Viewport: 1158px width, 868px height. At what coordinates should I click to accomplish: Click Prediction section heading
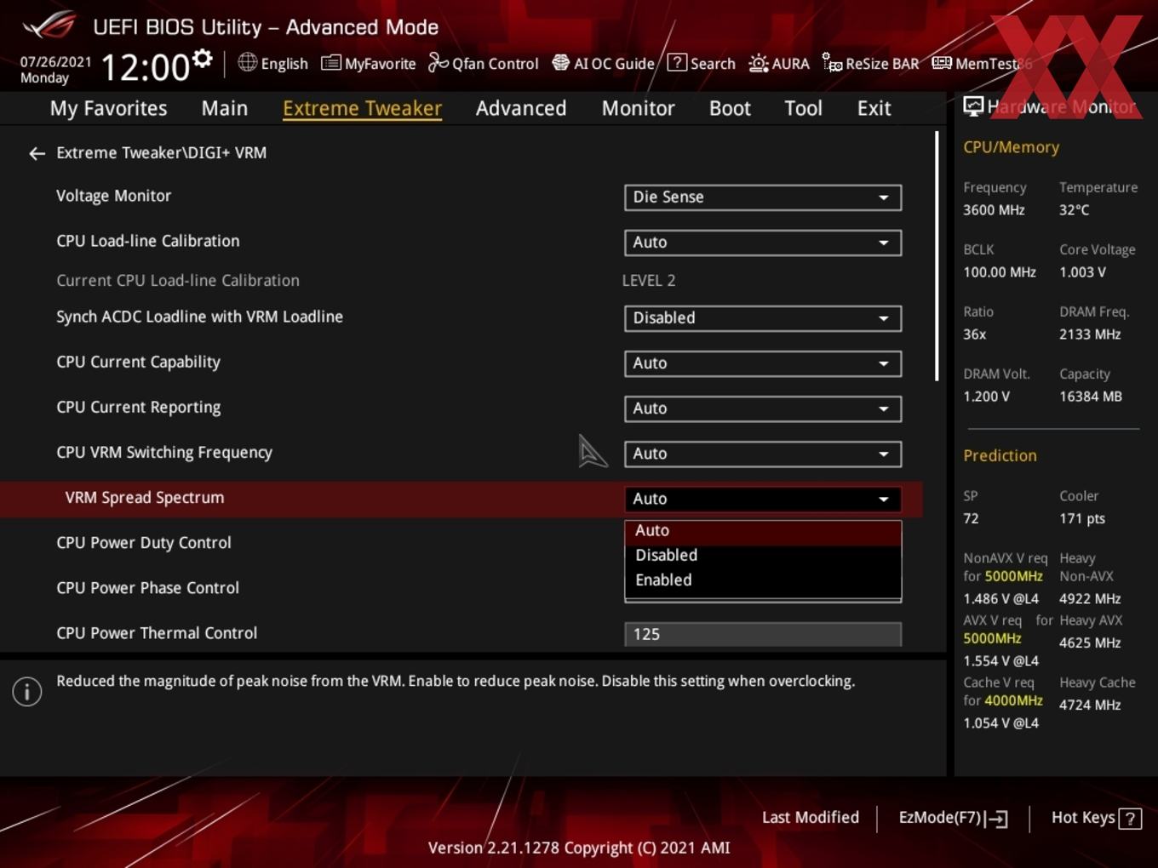click(x=1000, y=456)
